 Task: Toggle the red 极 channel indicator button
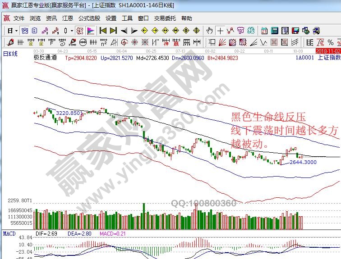[79, 31]
